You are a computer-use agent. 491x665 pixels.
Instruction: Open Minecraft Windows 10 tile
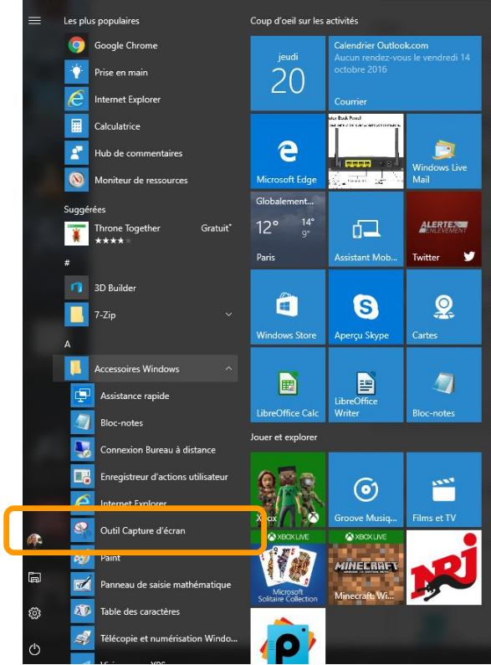click(x=366, y=567)
